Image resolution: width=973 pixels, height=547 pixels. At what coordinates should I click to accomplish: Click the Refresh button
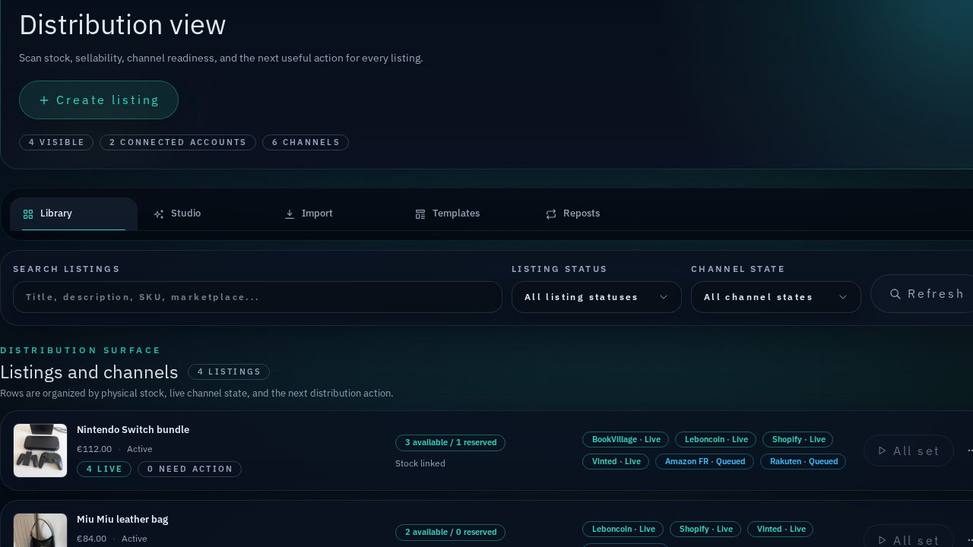tap(922, 294)
